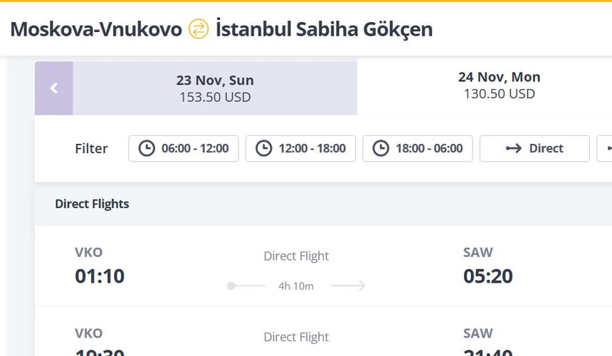
Task: Click clock icon in 06:00 - 12:00 filter
Action: (147, 148)
